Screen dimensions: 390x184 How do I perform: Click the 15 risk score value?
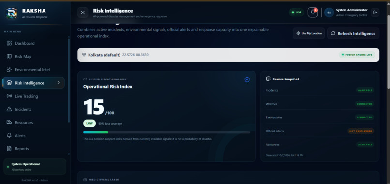(x=94, y=107)
